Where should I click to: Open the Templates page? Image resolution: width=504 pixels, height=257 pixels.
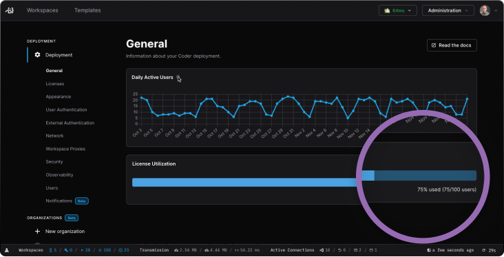87,10
